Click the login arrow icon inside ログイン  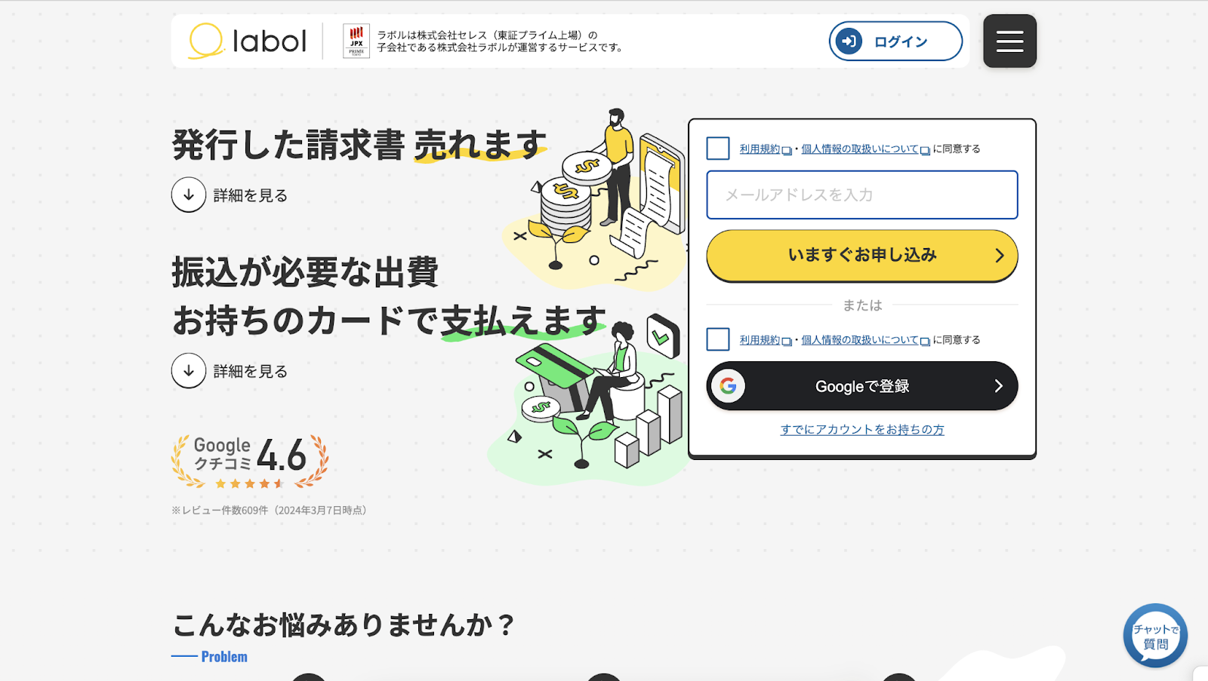tap(849, 41)
